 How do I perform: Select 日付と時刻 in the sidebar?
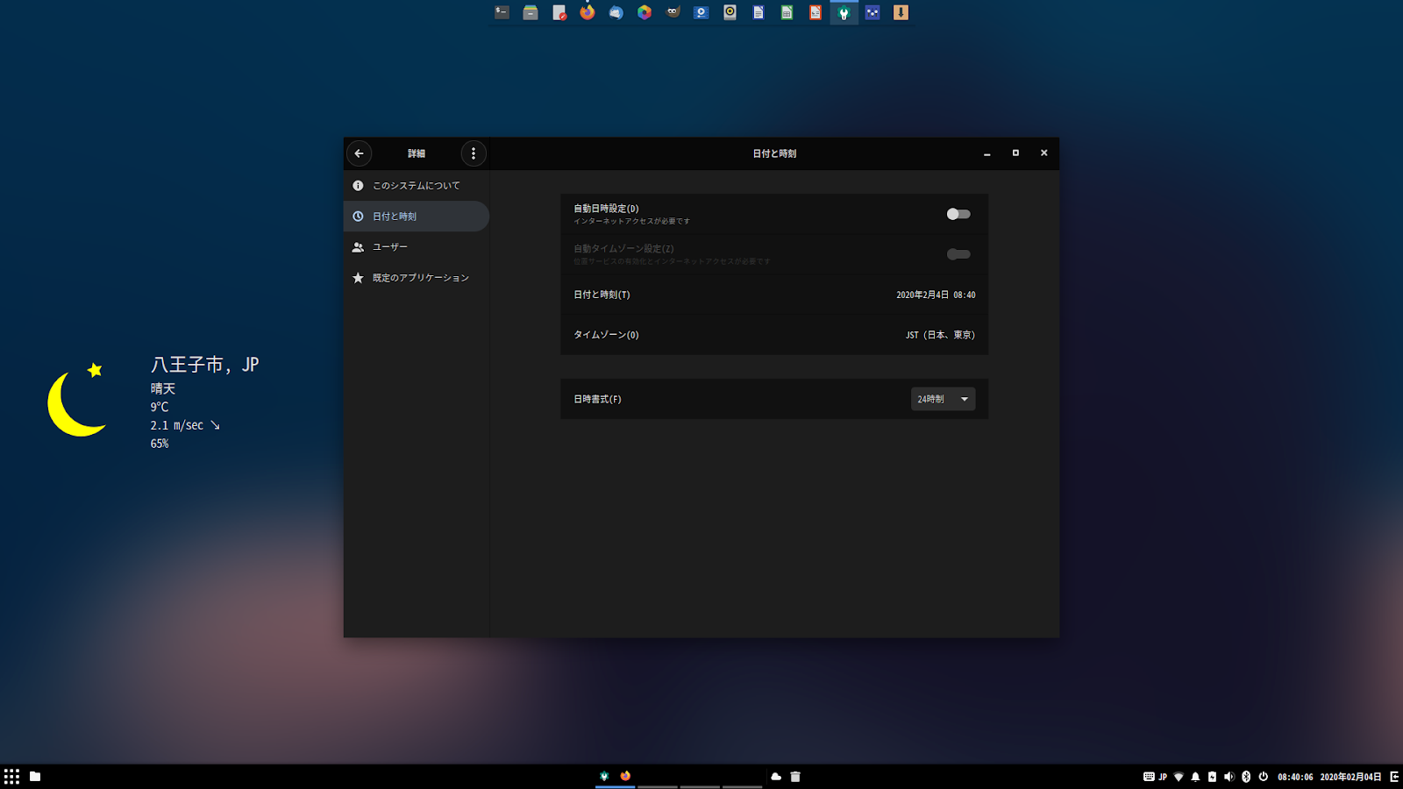[417, 217]
